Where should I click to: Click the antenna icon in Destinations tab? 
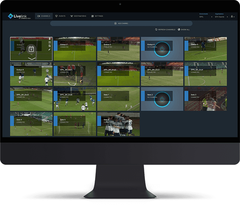coord(71,16)
